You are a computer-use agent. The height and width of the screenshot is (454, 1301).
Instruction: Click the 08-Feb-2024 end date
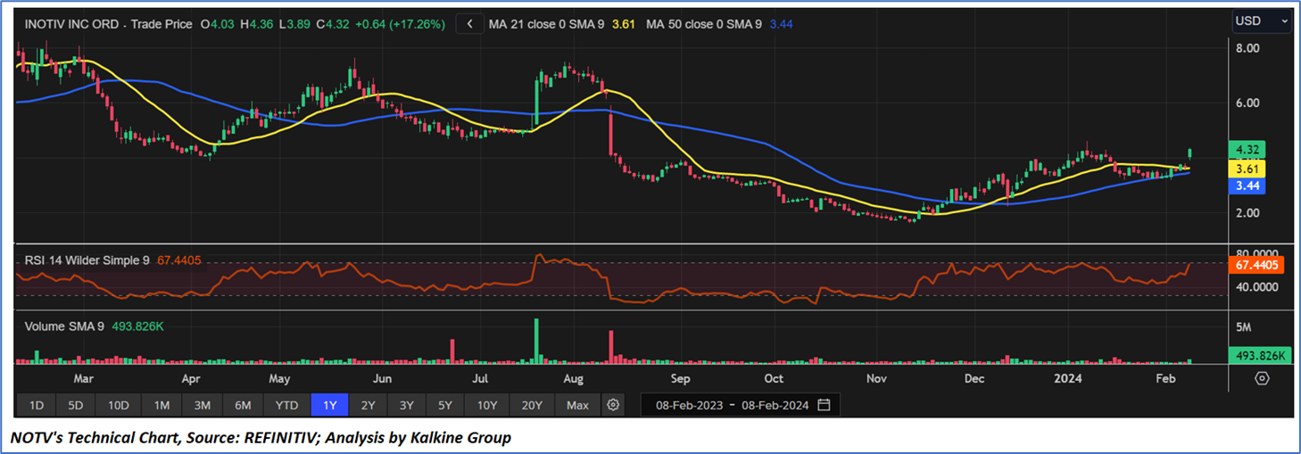coord(775,405)
